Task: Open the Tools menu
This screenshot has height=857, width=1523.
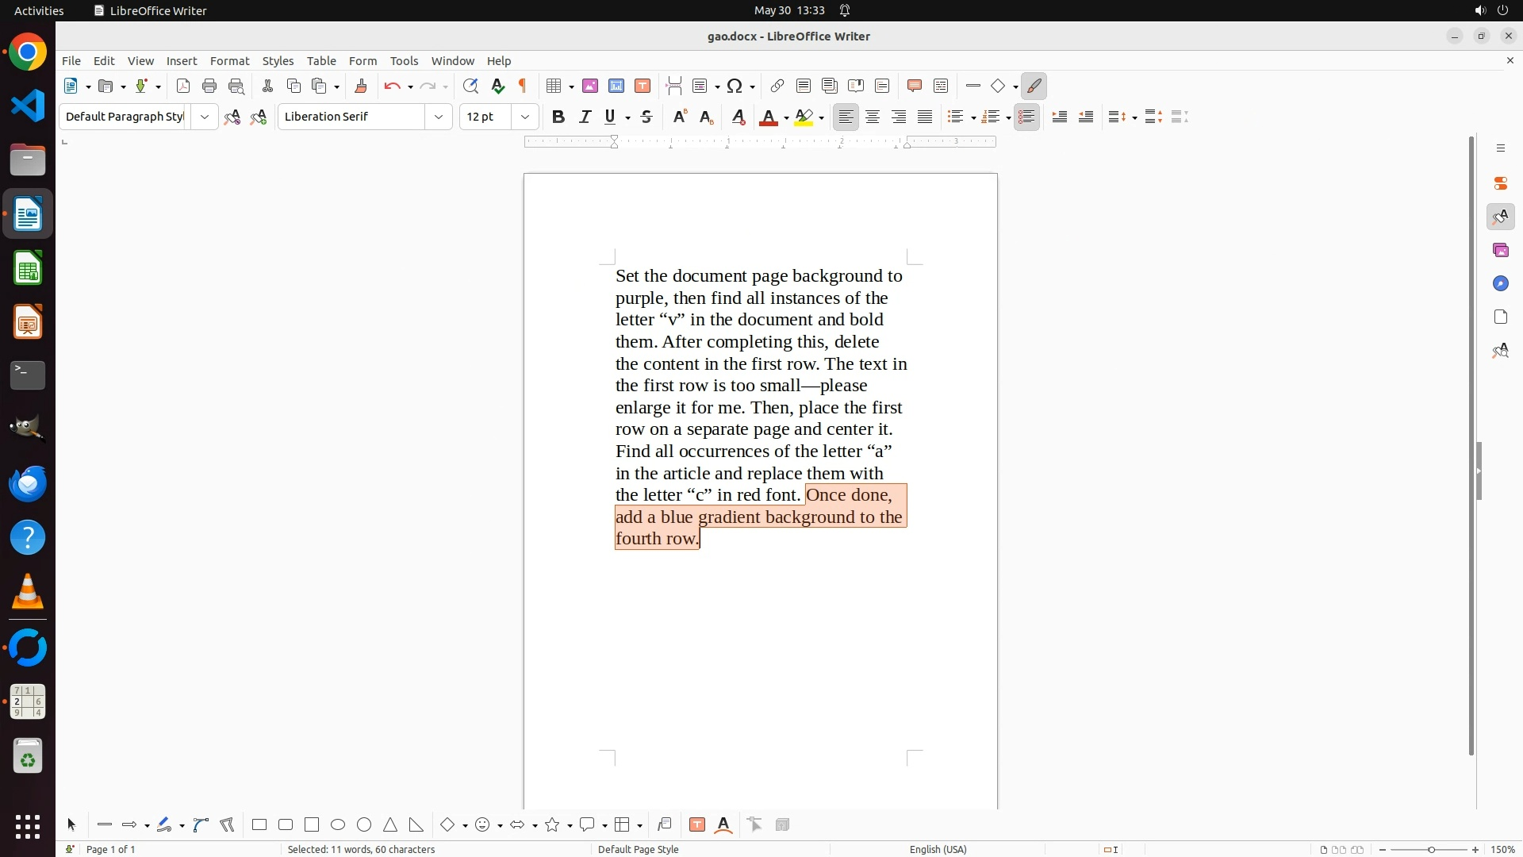Action: click(404, 60)
